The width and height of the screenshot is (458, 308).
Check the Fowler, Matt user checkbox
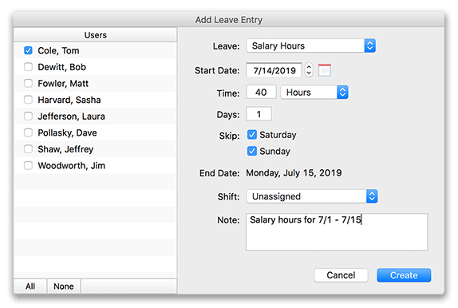[28, 83]
